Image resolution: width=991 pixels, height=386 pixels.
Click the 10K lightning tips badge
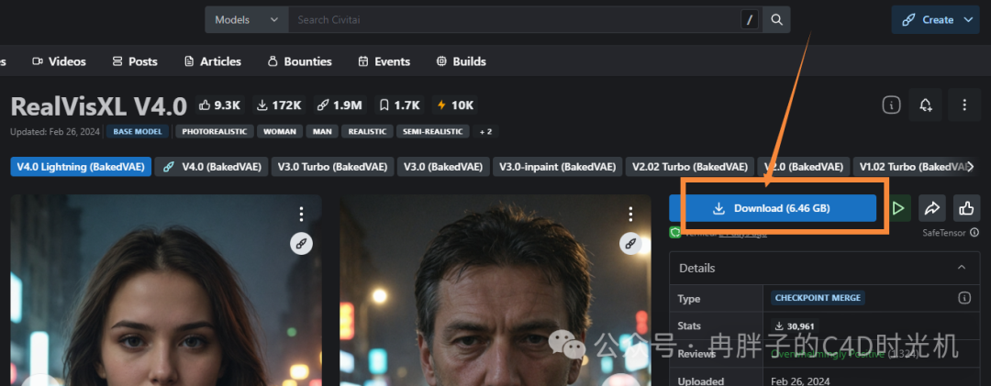coord(454,105)
